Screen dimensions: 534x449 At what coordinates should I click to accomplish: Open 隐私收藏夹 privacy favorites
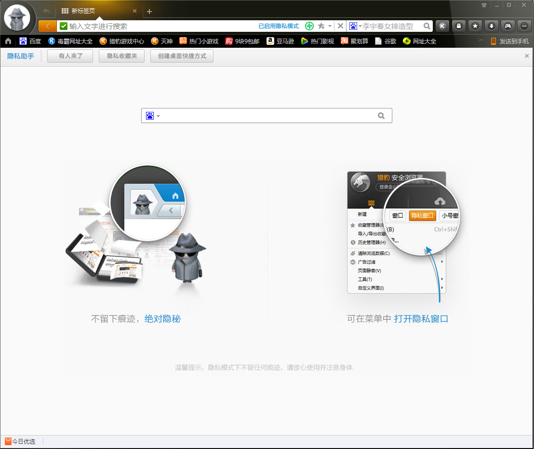point(121,55)
